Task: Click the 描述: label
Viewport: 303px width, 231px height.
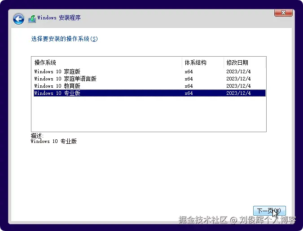Action: click(37, 136)
